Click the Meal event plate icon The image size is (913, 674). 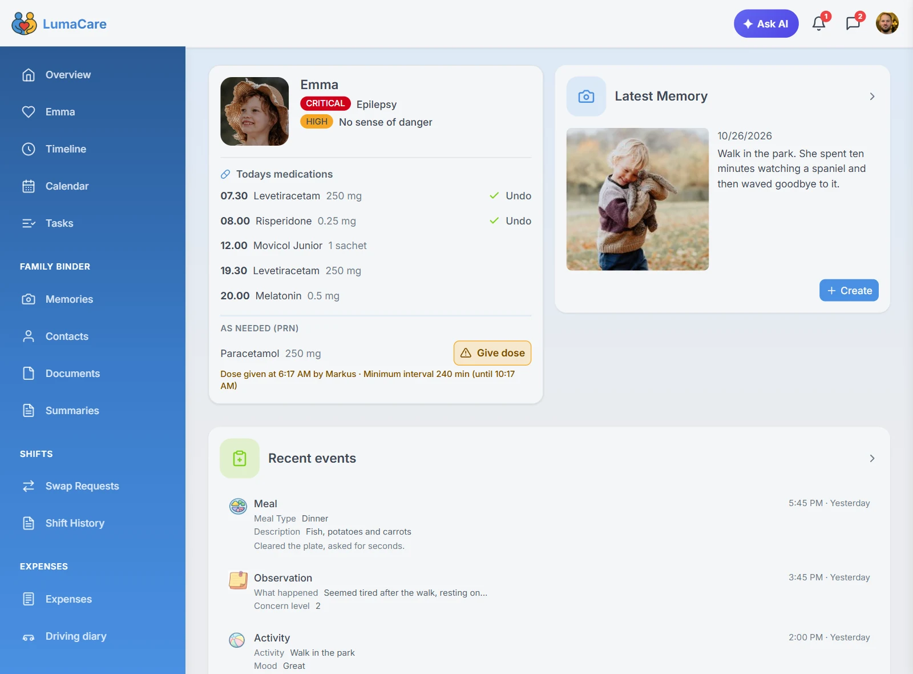pos(238,505)
